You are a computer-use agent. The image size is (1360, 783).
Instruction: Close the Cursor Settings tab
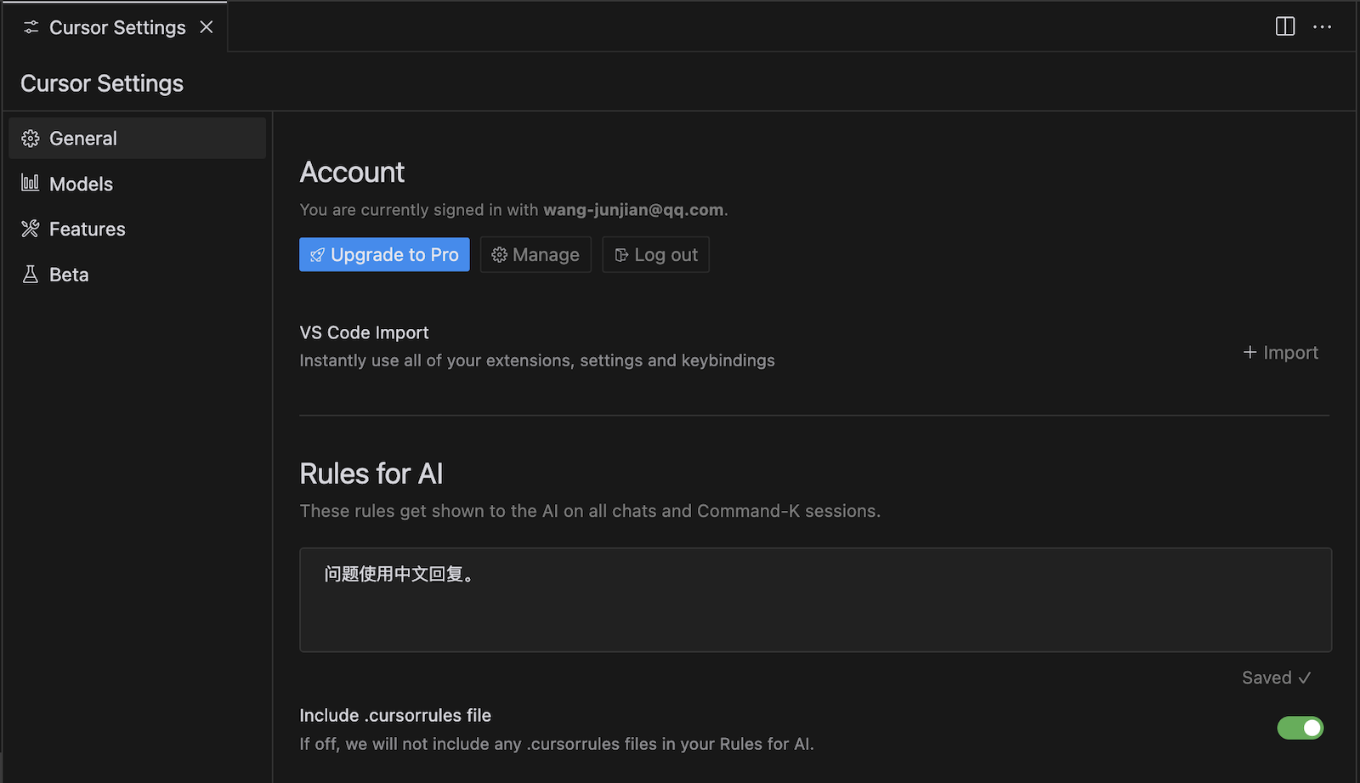(207, 27)
